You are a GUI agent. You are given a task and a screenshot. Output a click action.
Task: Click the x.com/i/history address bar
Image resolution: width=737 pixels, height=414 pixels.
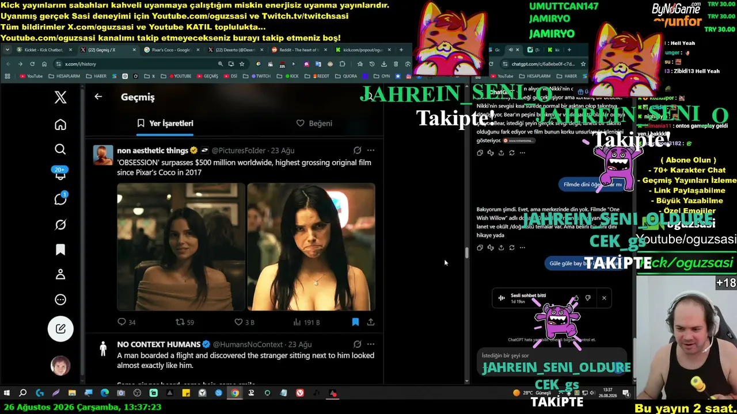(138, 64)
